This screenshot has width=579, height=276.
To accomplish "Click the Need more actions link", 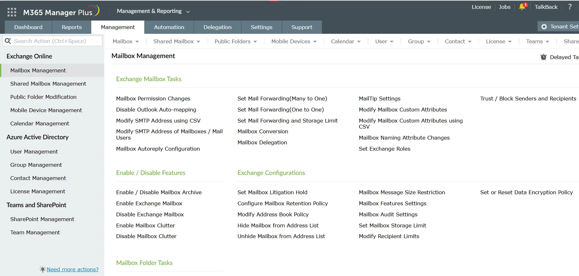I will 73,269.
